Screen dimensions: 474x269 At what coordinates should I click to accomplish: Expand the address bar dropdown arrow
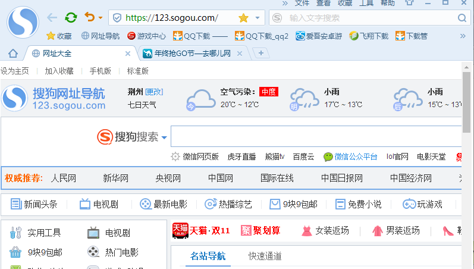[x=257, y=18]
